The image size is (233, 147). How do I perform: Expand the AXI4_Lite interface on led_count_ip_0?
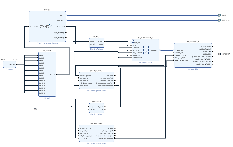click(x=175, y=50)
